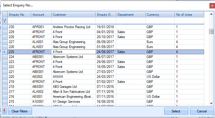The width and height of the screenshot is (215, 118).
Task: Click the current row arrow indicator for enquiry 225
Action: coord(5,52)
